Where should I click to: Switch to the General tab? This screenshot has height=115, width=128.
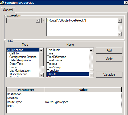coord(8,10)
